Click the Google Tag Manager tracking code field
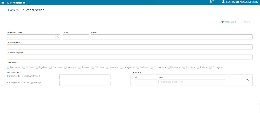This screenshot has width=260, height=113. tap(85, 83)
